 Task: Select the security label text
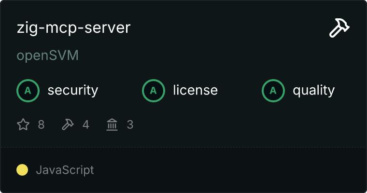(x=72, y=90)
